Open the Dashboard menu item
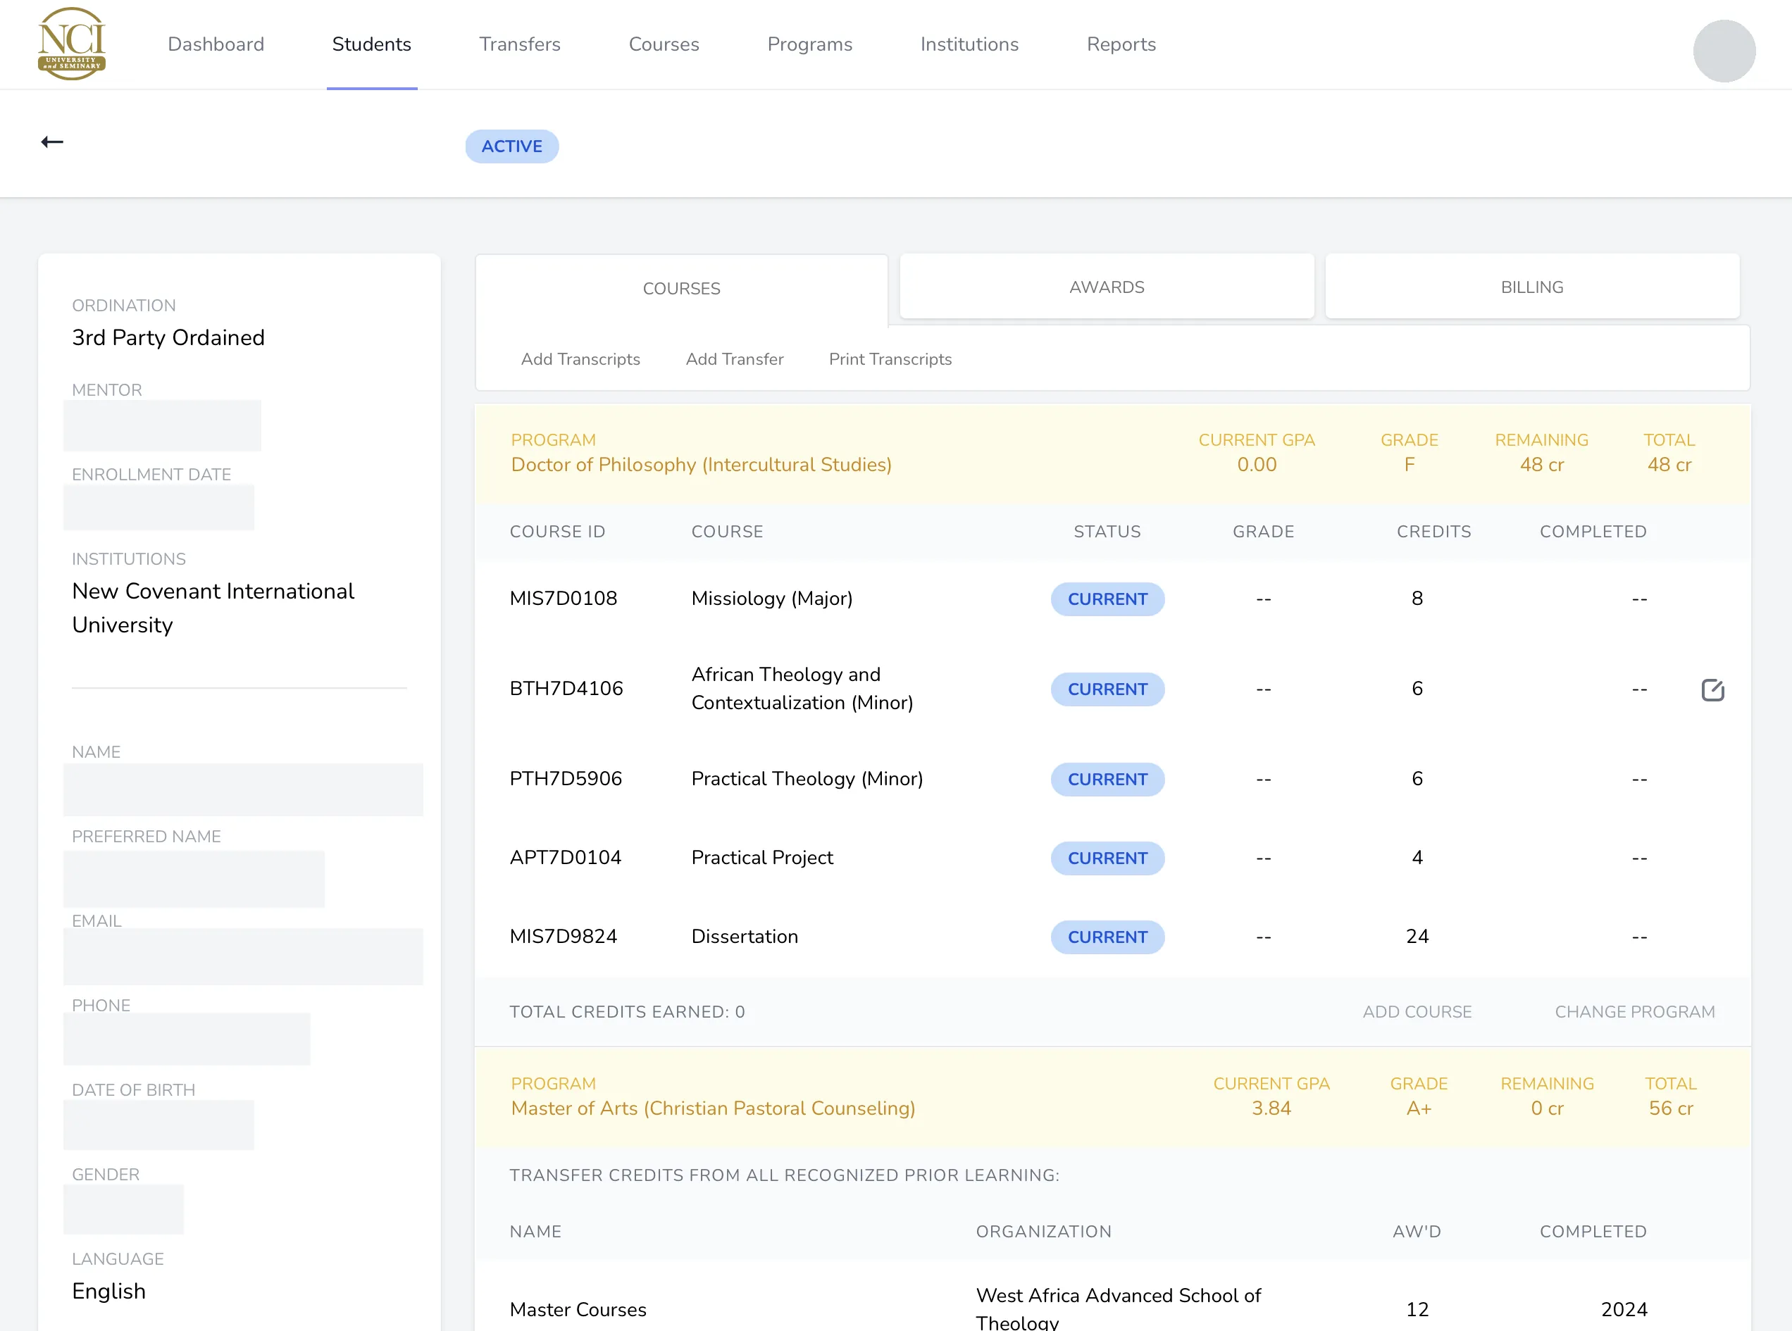 pos(216,44)
